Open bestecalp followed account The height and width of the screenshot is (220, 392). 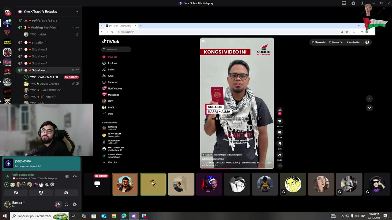[112, 128]
